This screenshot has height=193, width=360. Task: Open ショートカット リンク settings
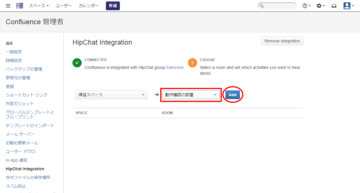click(x=27, y=95)
